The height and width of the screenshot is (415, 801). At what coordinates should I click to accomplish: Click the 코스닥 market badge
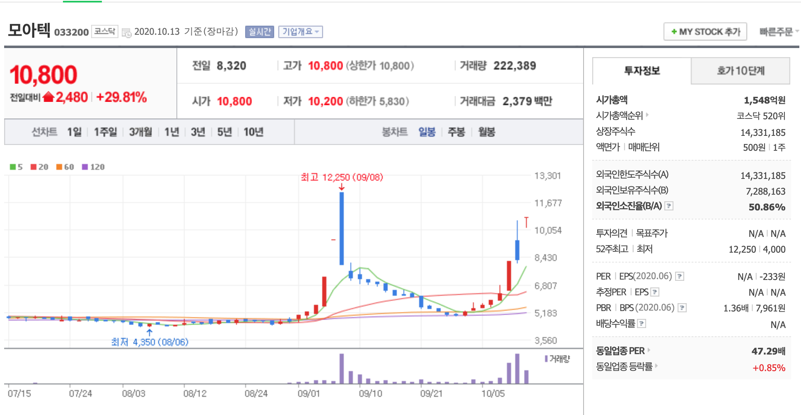pyautogui.click(x=105, y=31)
